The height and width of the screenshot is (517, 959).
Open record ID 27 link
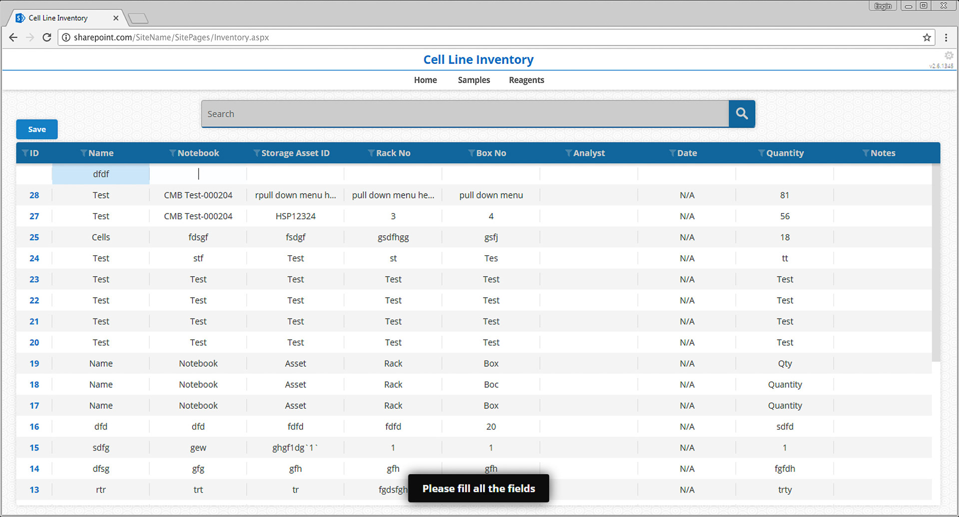tap(34, 216)
